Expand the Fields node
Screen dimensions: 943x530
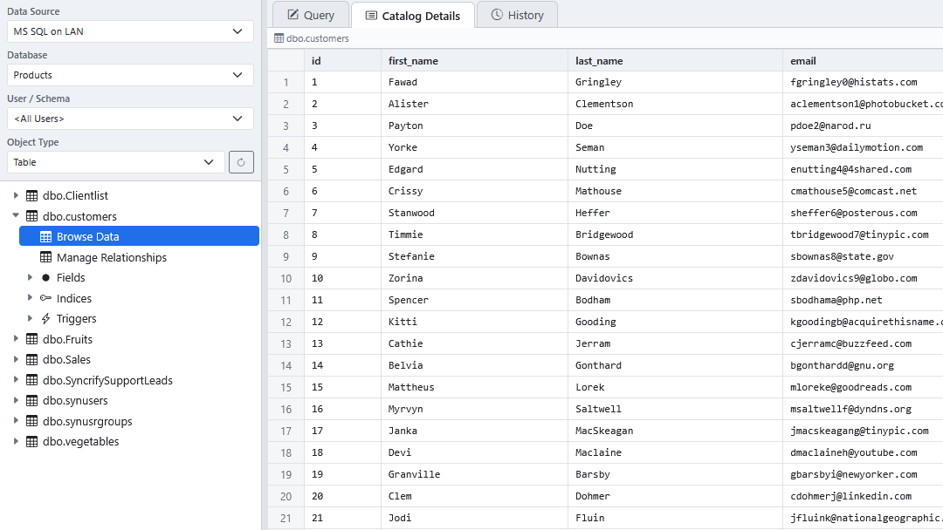click(30, 277)
